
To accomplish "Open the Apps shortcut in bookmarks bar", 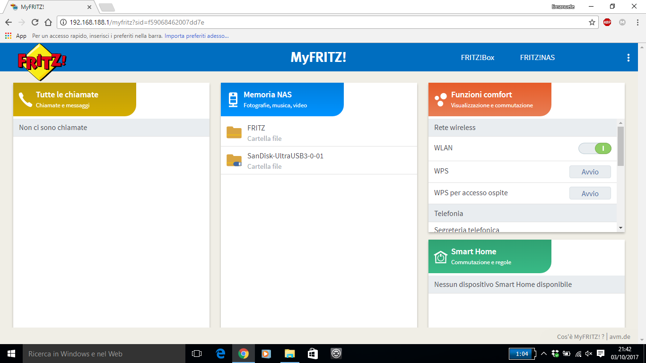I will click(x=16, y=35).
